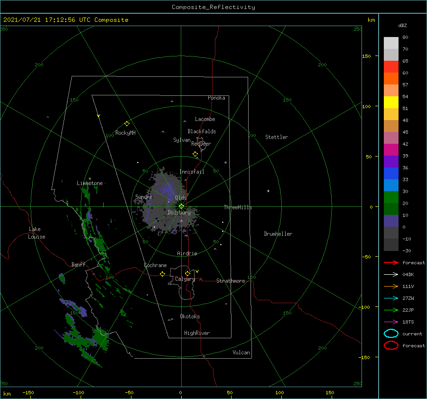Select the cyan 27ZW arrow legend icon
The height and width of the screenshot is (399, 427).
pyautogui.click(x=391, y=298)
